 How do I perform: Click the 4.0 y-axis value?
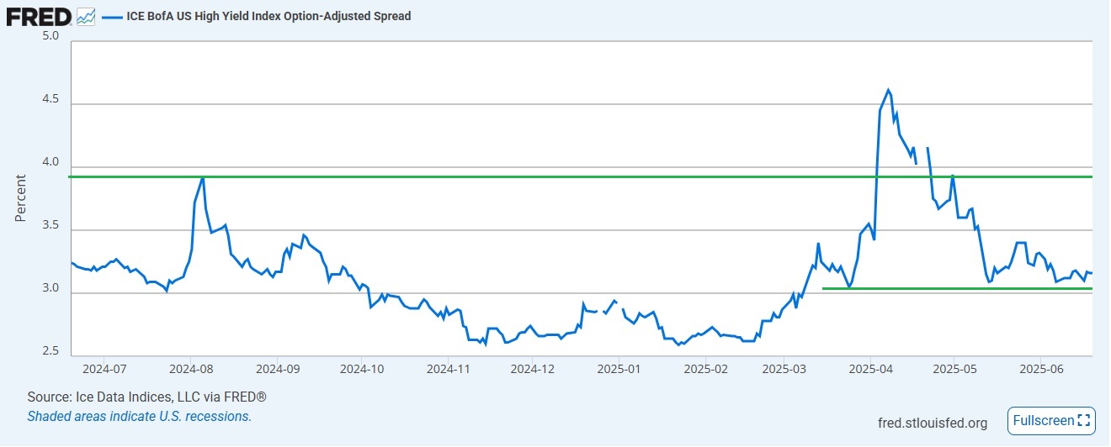click(x=50, y=162)
